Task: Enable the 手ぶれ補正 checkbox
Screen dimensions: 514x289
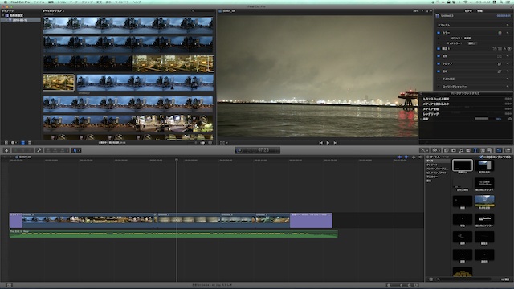Action: pos(439,79)
